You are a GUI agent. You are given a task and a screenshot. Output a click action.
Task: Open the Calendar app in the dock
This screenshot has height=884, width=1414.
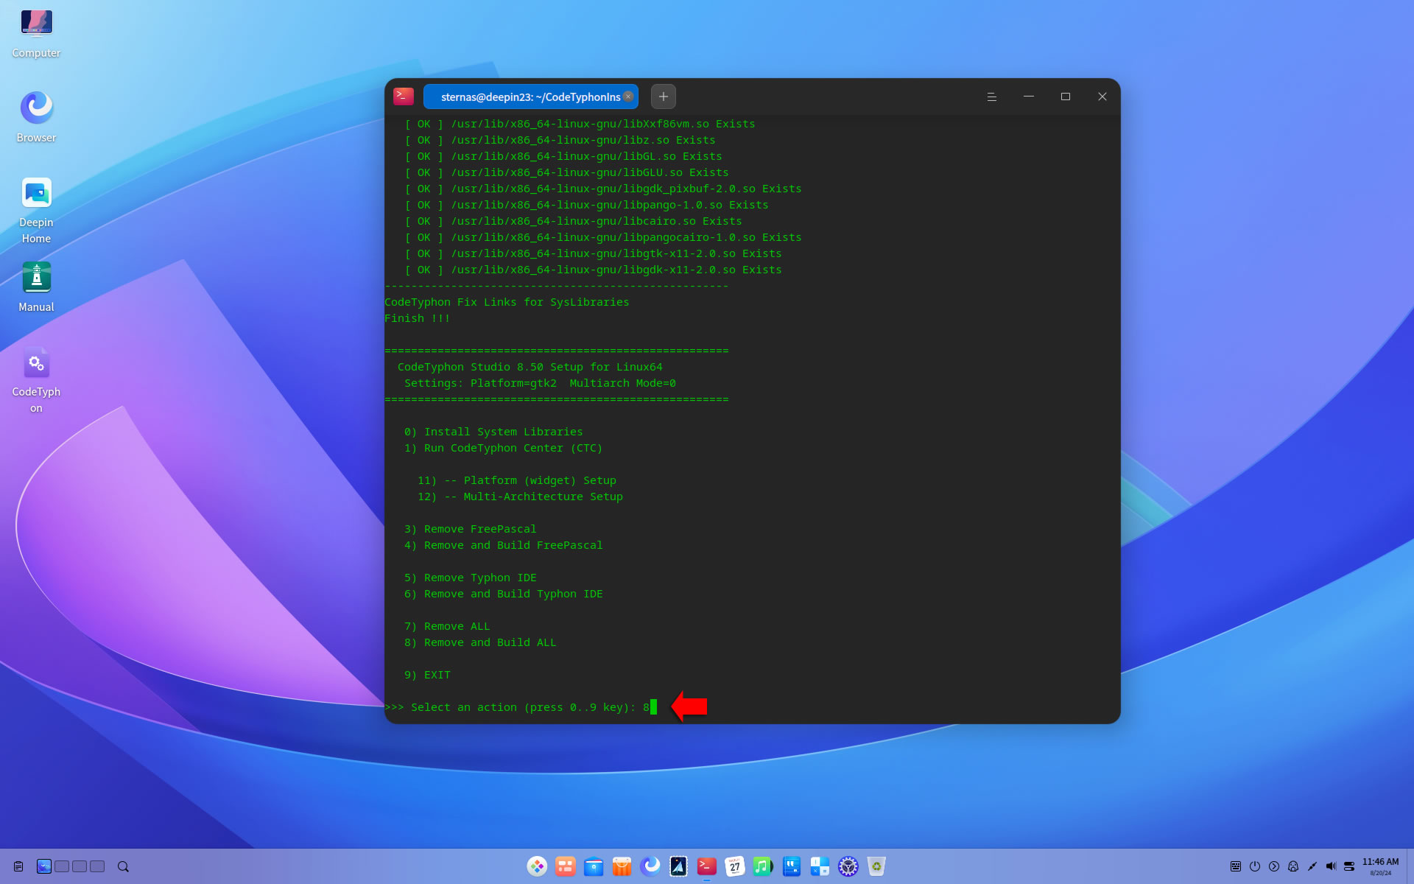735,866
